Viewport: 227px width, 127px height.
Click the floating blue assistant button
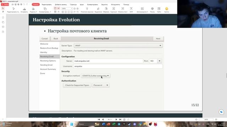(221, 112)
